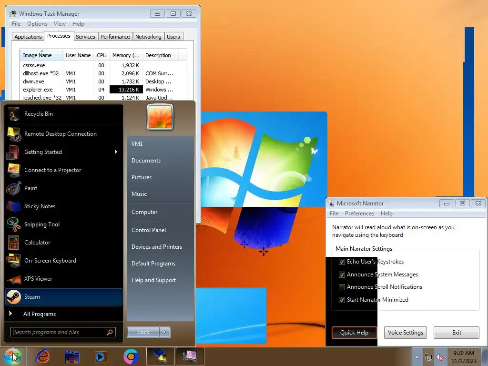Click the Start orb button
488x366 pixels.
(12, 356)
